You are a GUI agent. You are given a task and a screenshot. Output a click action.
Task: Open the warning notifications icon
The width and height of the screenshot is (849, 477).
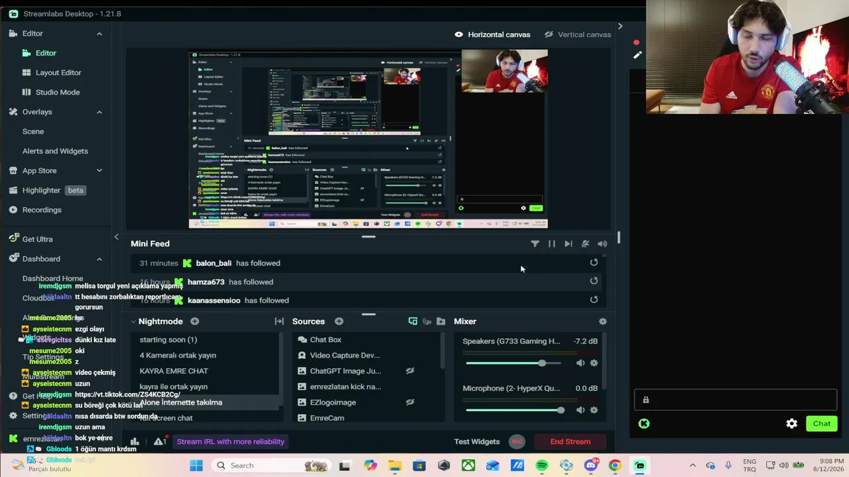click(159, 442)
